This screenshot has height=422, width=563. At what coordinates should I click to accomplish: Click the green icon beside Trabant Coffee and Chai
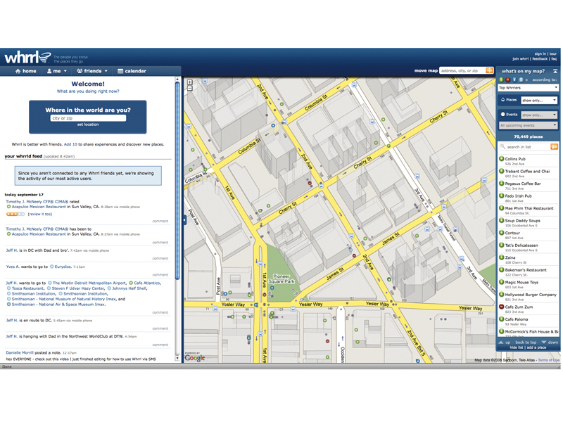click(x=501, y=171)
